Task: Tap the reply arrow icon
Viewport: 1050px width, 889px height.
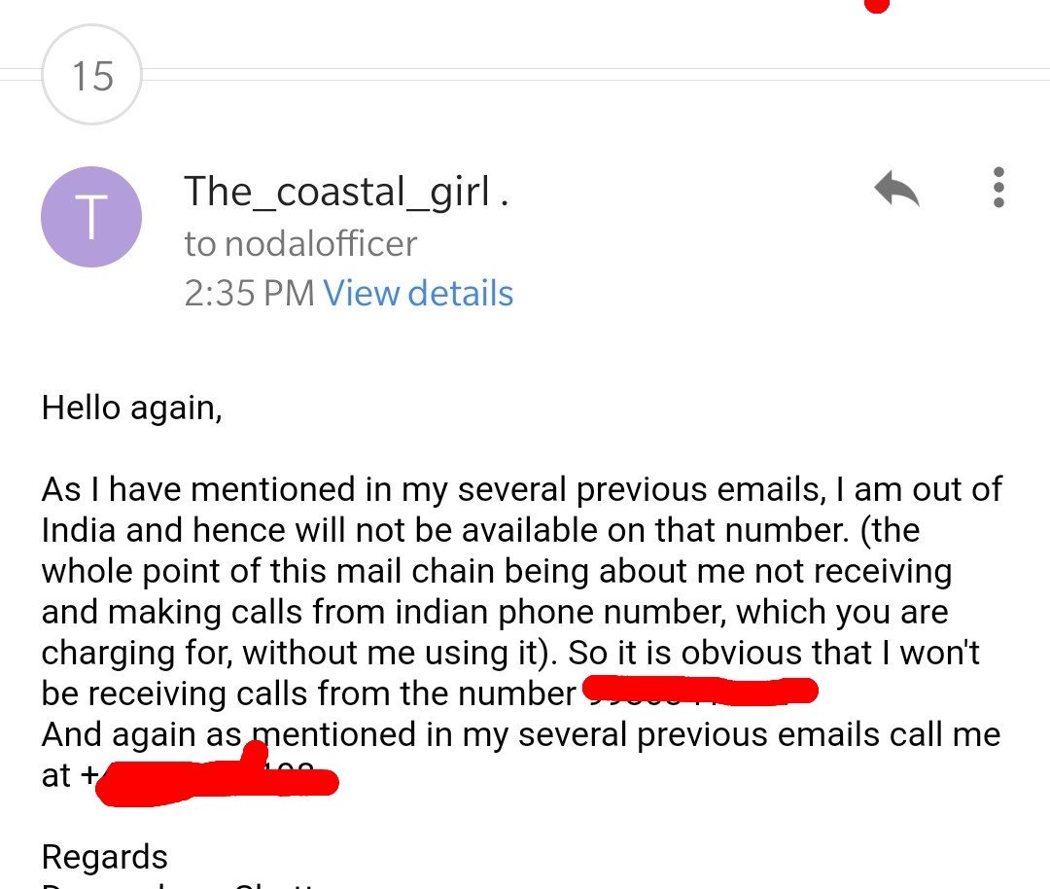Action: pyautogui.click(x=896, y=189)
